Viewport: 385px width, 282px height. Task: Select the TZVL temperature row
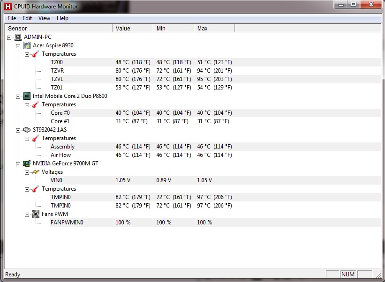[215, 79]
